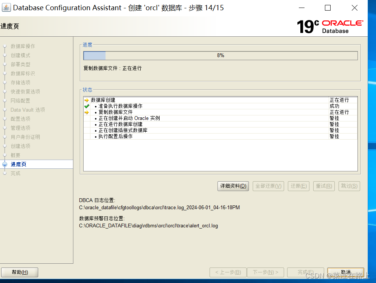Select the 快速恢复选项 step in the sidebar
This screenshot has height=283, width=376.
pyautogui.click(x=25, y=92)
